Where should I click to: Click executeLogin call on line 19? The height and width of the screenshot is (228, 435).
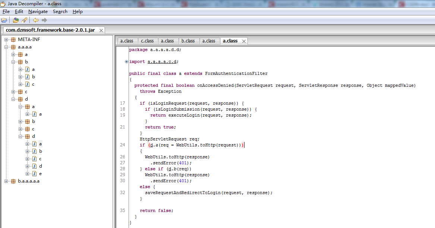184,115
